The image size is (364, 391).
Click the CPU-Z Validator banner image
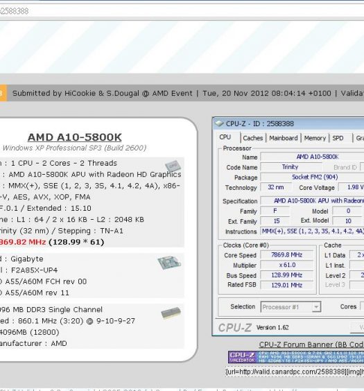click(x=296, y=357)
